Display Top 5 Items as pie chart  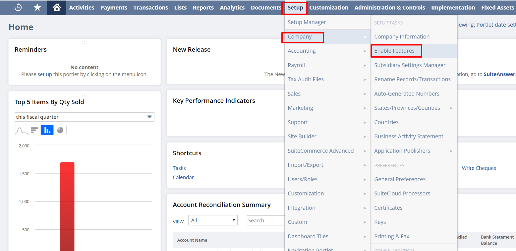[60, 130]
